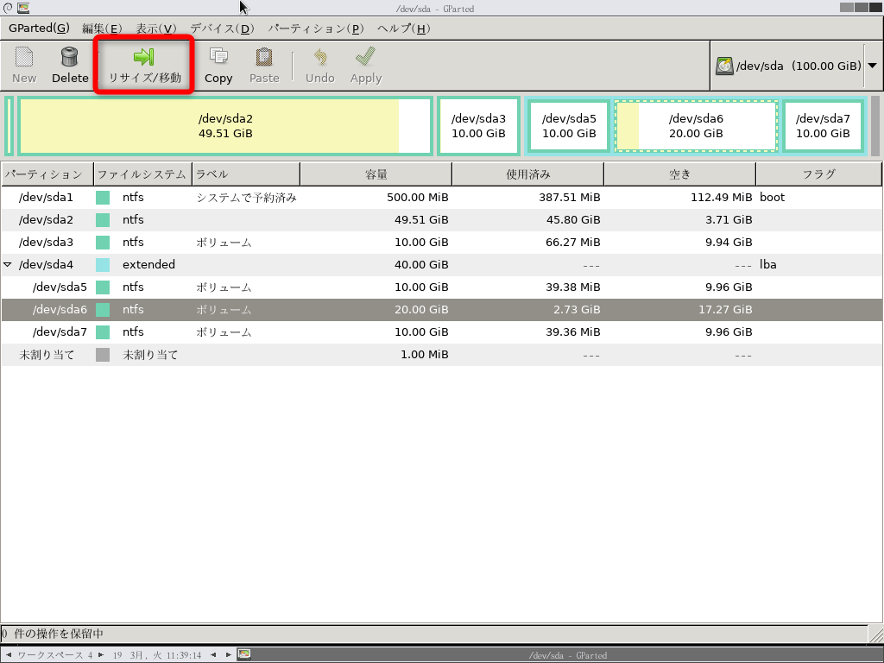Click the boot flag of /dev/sda1

tap(772, 198)
